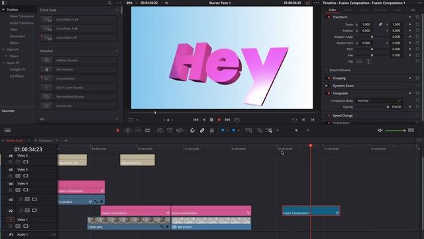Stop playback with the Stop button
This screenshot has width=424, height=239.
click(212, 119)
